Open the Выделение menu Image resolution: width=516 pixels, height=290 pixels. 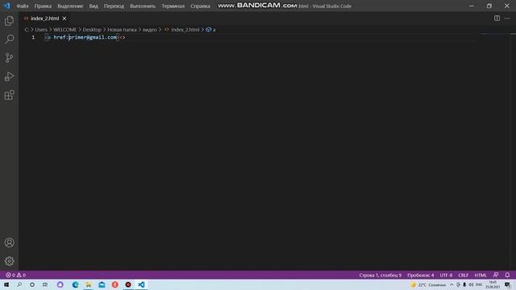(70, 6)
